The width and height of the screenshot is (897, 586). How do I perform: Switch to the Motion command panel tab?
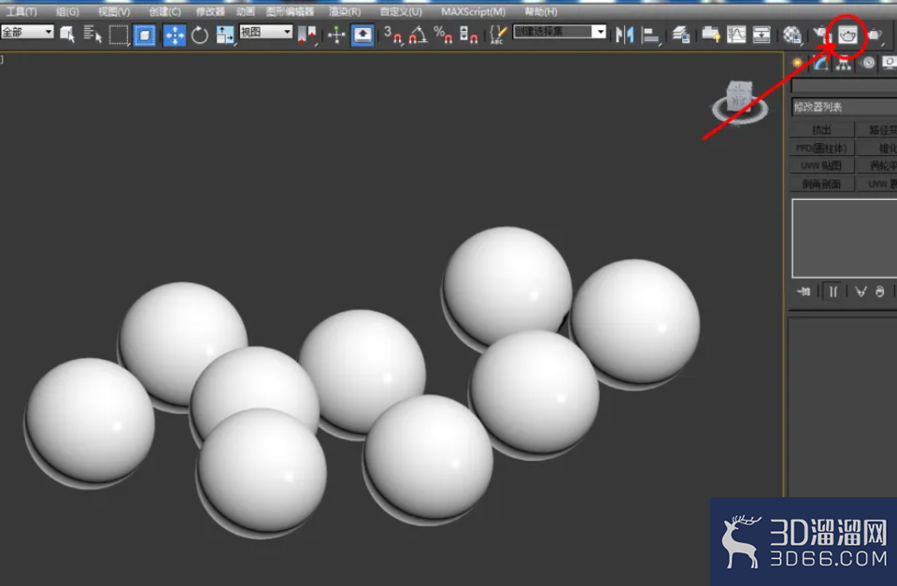868,63
